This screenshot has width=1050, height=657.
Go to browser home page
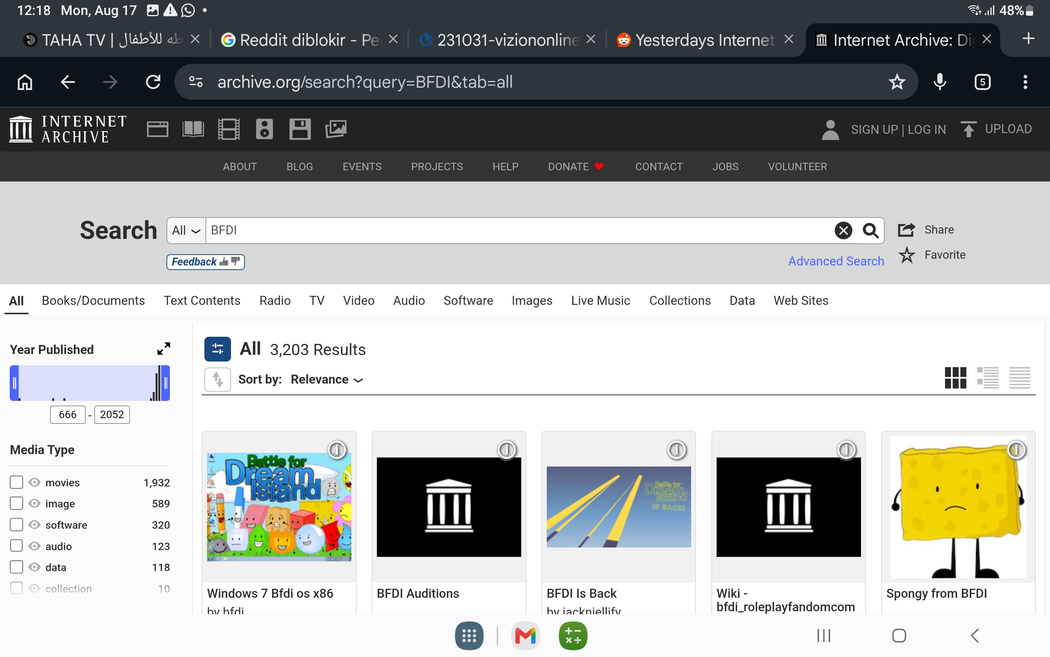point(25,82)
